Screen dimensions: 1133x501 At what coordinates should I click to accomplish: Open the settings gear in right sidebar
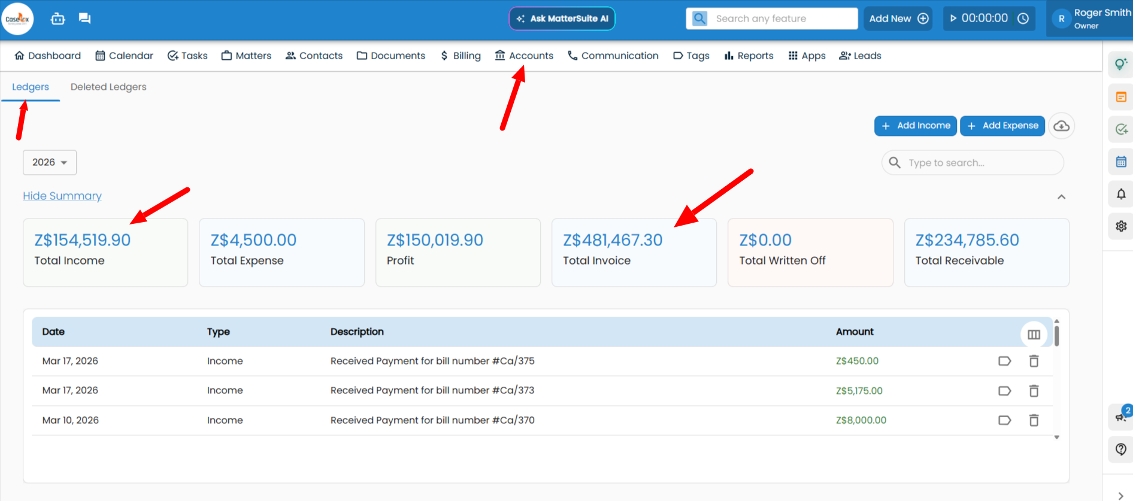pyautogui.click(x=1121, y=226)
